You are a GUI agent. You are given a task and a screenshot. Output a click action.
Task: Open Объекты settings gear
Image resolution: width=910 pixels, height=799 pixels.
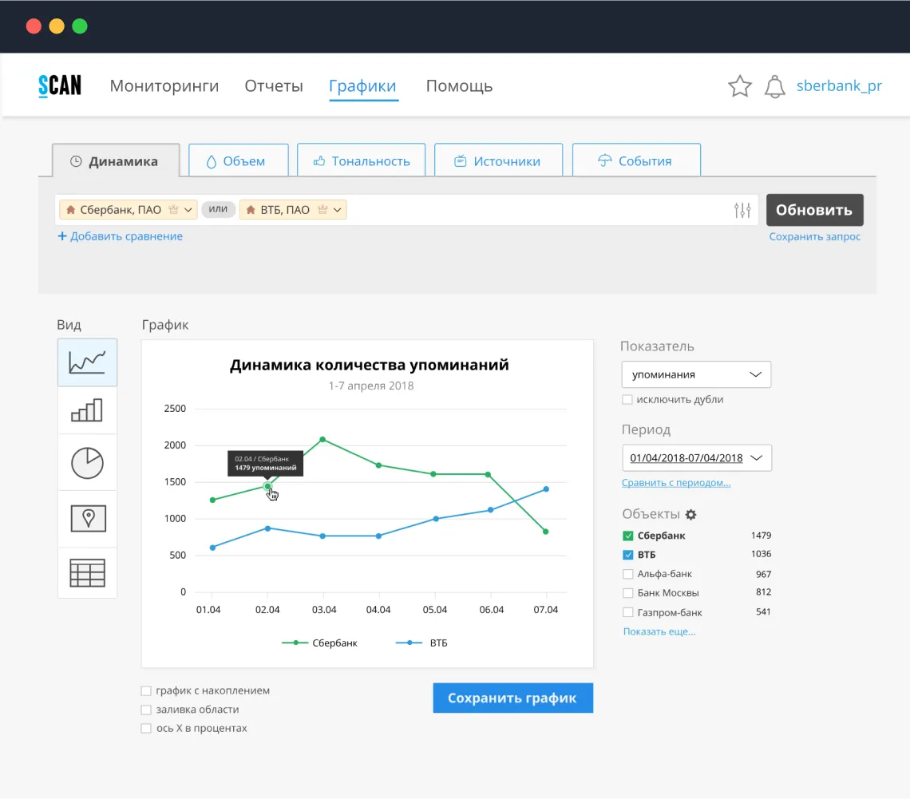pos(690,514)
